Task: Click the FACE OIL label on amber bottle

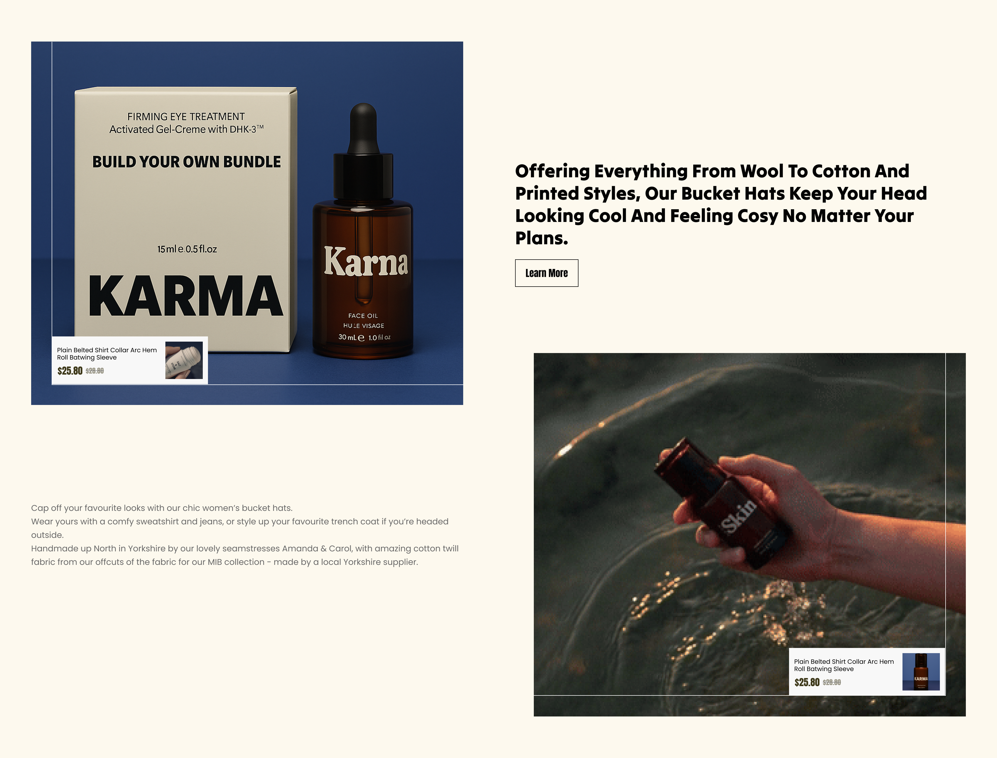Action: click(363, 316)
